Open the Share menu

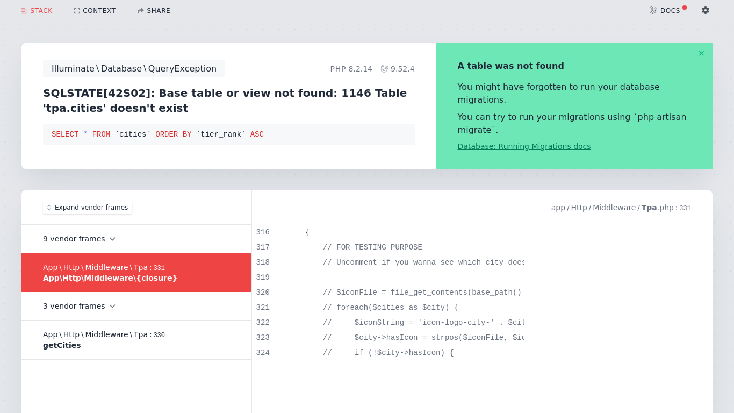tap(154, 11)
